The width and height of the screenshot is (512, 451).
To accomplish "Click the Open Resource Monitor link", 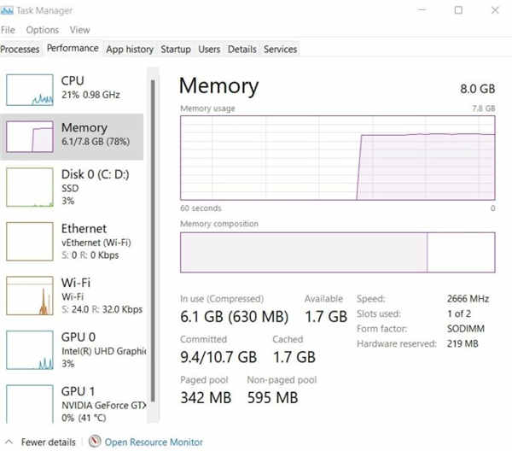I will click(x=154, y=442).
